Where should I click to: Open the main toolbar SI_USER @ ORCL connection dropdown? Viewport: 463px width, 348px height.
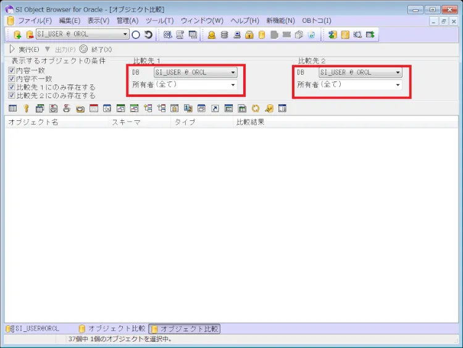point(125,34)
